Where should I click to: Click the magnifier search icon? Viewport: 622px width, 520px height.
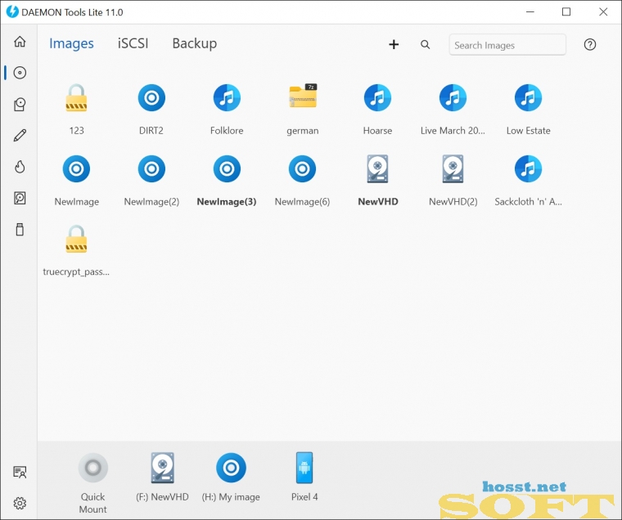(x=425, y=44)
